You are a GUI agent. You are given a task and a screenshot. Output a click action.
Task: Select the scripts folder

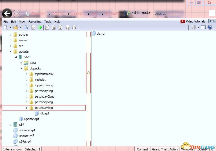(x=23, y=35)
